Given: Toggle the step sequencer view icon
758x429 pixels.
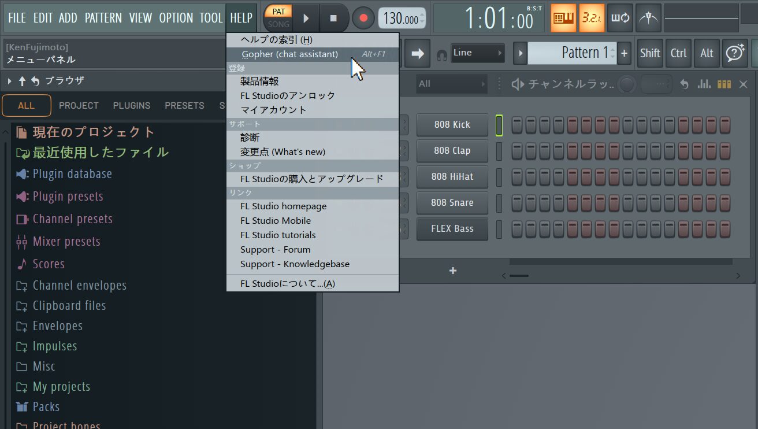Looking at the screenshot, I should click(724, 84).
